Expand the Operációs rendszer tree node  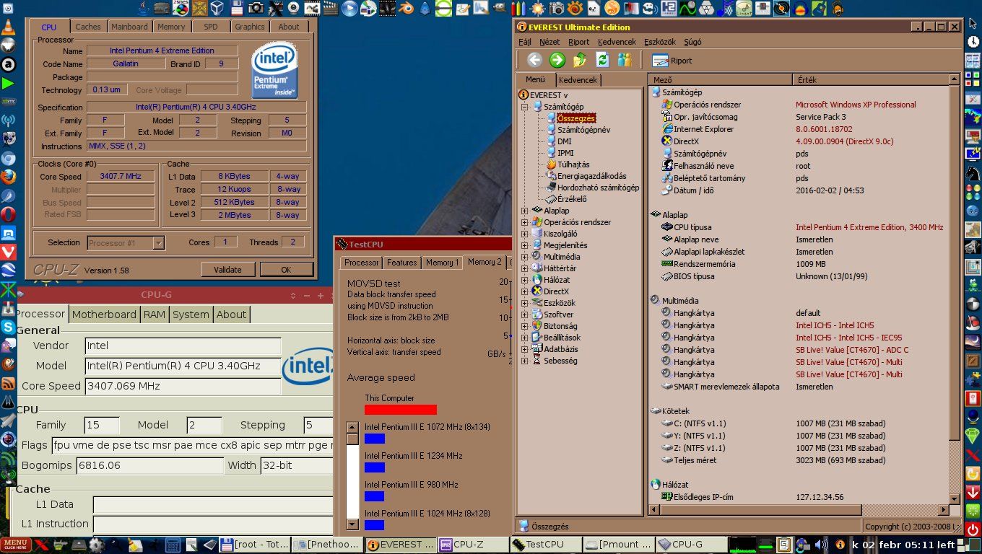525,222
